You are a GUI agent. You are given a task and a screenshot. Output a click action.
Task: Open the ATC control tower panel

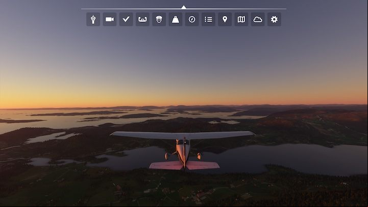click(x=93, y=19)
